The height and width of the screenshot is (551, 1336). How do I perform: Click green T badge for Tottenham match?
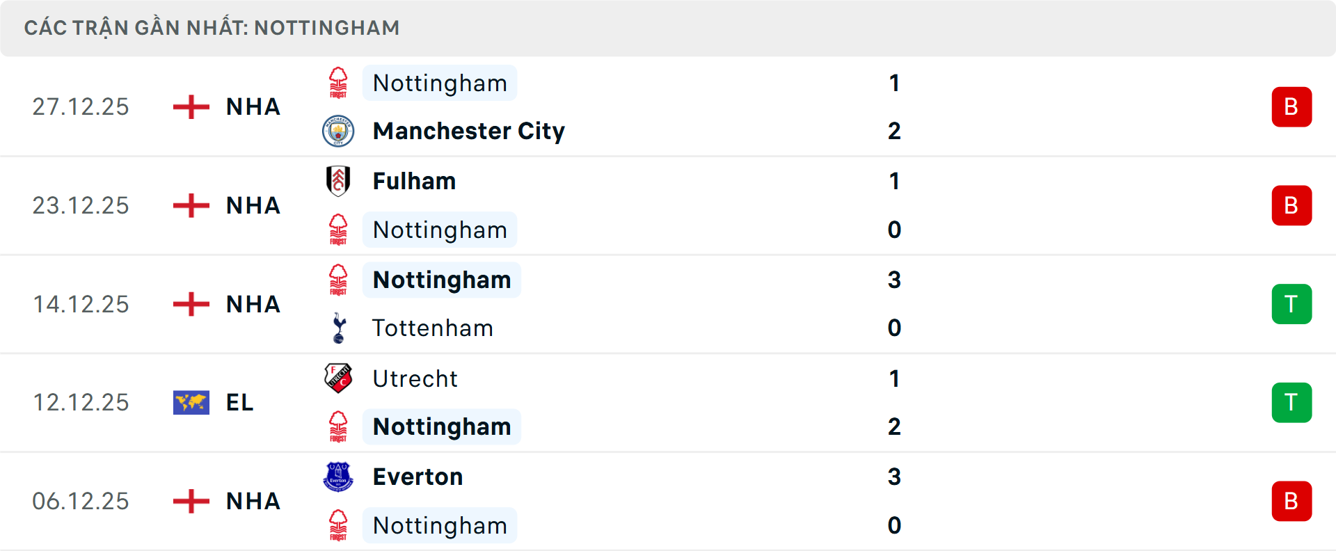click(x=1291, y=304)
